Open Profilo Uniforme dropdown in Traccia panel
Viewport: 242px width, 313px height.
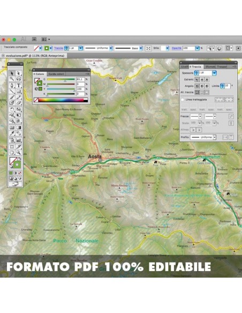(x=215, y=137)
